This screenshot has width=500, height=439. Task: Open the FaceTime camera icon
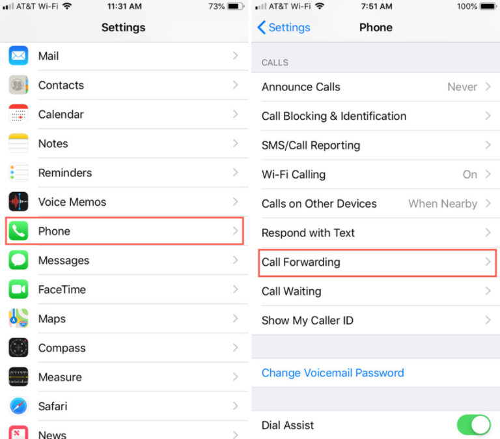[x=18, y=289]
